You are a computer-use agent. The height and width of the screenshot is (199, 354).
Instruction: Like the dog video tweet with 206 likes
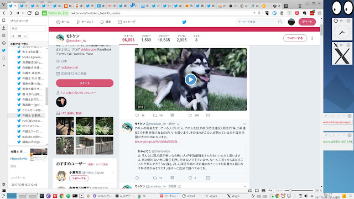[x=190, y=116]
